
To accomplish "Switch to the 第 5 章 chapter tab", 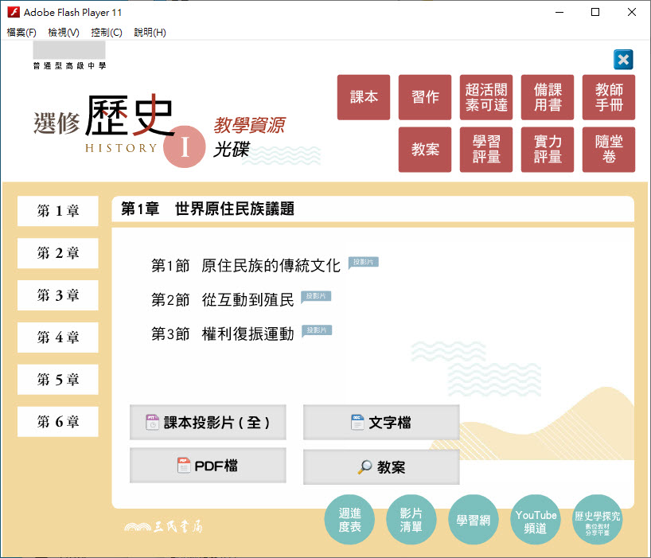I will coord(58,380).
